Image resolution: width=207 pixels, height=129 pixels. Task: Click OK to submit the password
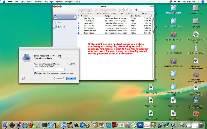(x=71, y=78)
